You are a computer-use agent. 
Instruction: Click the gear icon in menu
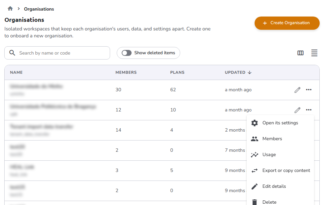[254, 123]
